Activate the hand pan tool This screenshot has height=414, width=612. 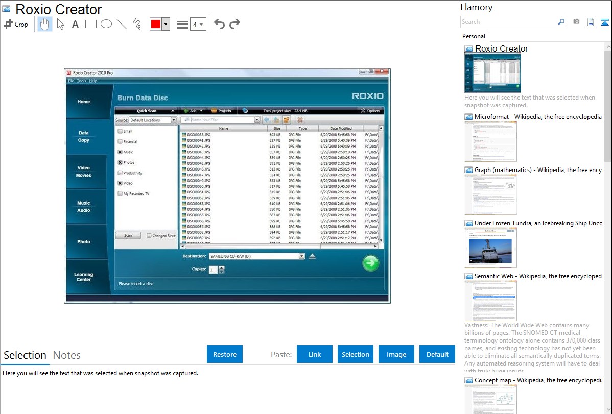(45, 24)
